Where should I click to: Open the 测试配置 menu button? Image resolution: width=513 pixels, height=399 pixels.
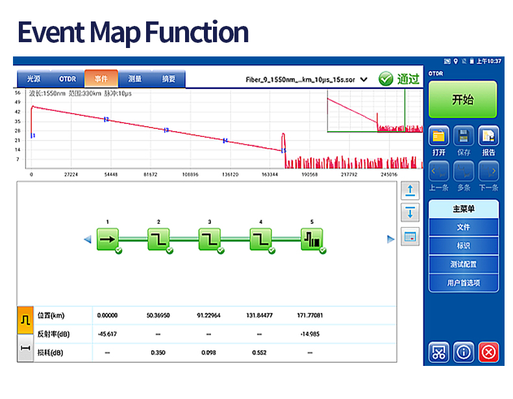point(463,265)
